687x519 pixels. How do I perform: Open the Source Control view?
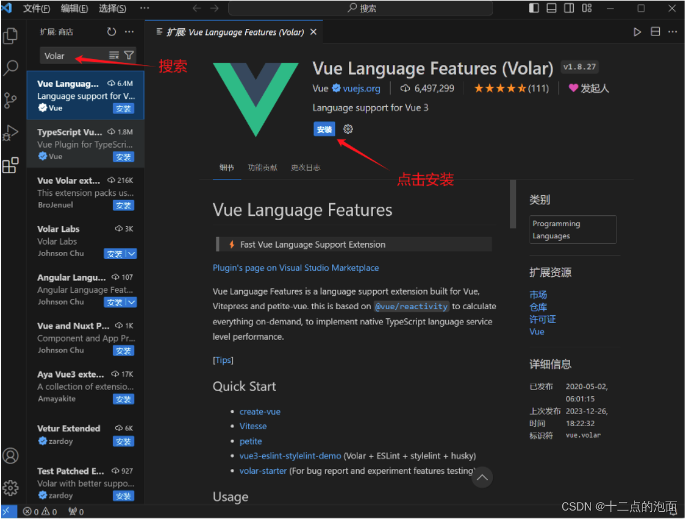11,100
